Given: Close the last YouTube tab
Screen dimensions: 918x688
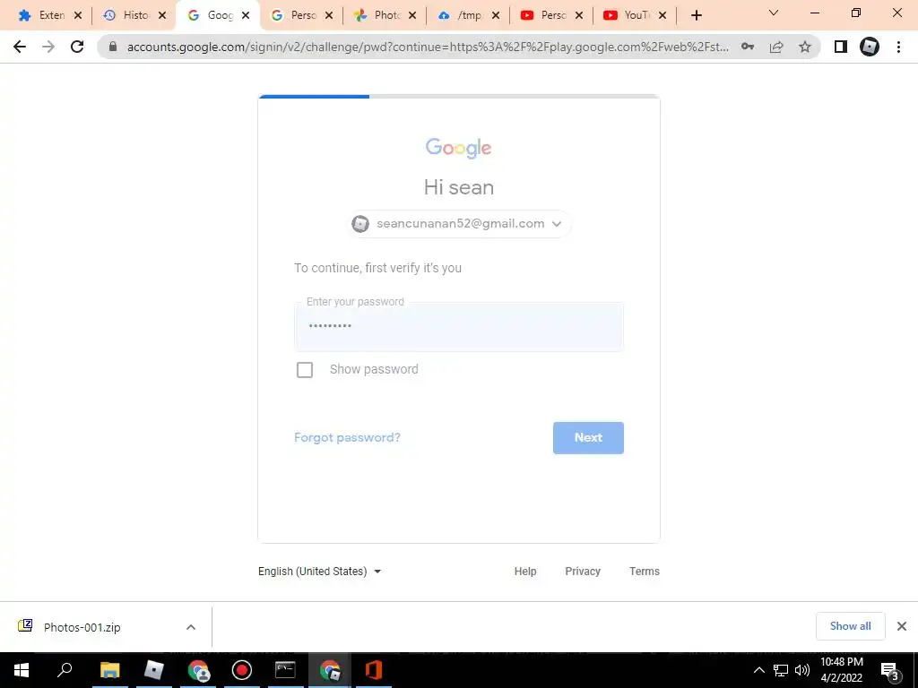Looking at the screenshot, I should click(x=663, y=16).
